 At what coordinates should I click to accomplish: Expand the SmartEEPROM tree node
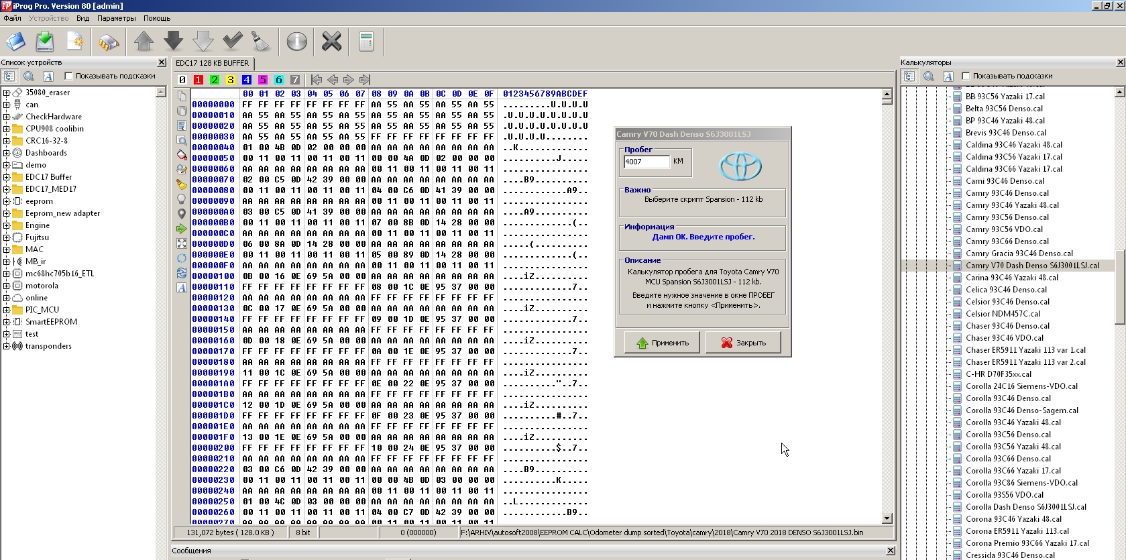click(x=7, y=322)
